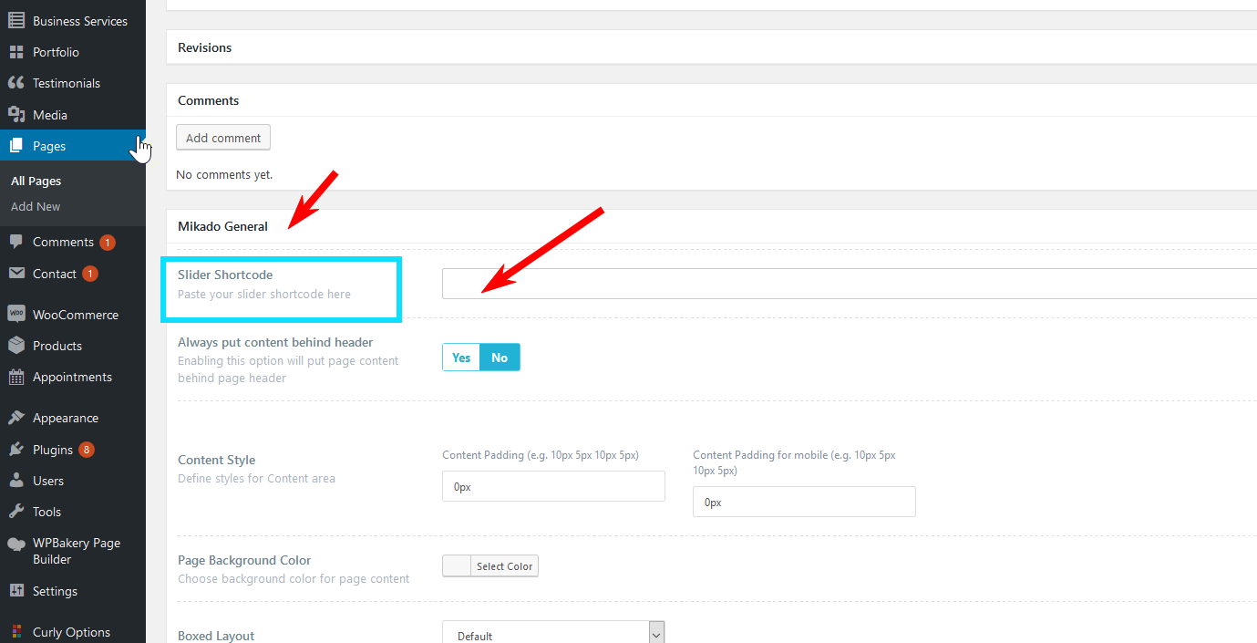Screen dimensions: 1257x643
Task: Select Add New page submenu link
Action: (36, 206)
